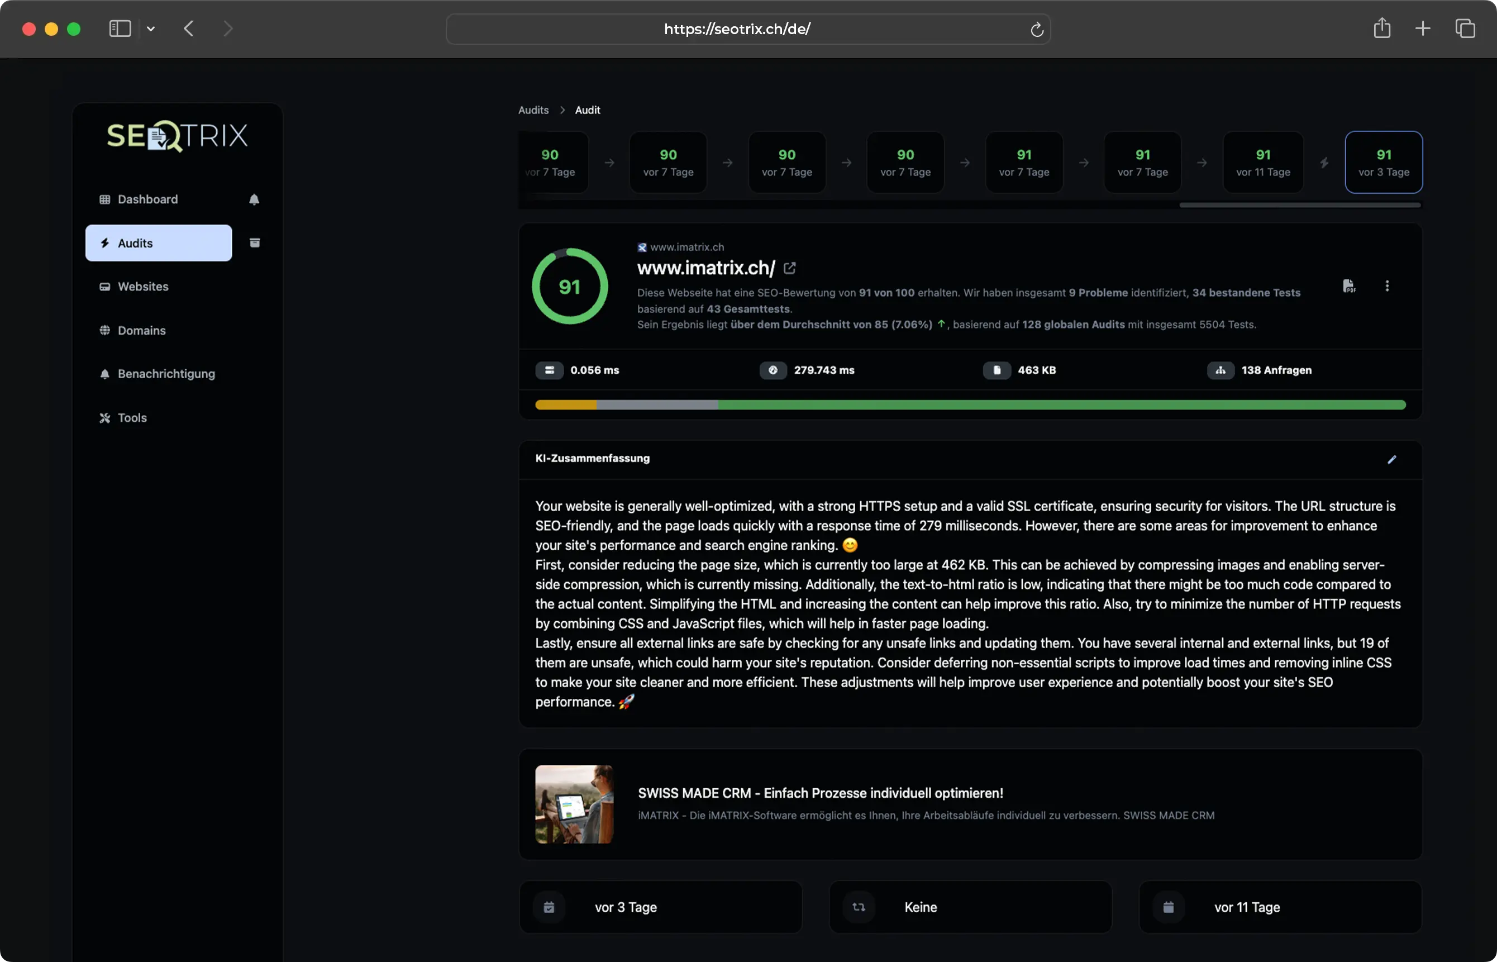Go to Websites in the sidebar
The height and width of the screenshot is (962, 1497).
click(143, 287)
